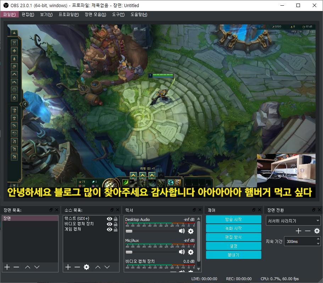Remove selected source with minus icon
This screenshot has width=323, height=283.
(x=77, y=267)
